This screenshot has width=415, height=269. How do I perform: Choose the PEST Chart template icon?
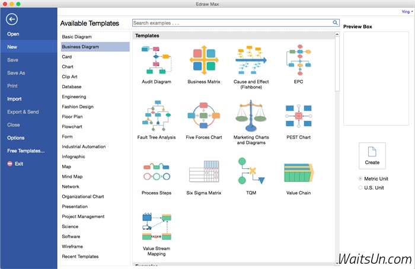pos(298,116)
